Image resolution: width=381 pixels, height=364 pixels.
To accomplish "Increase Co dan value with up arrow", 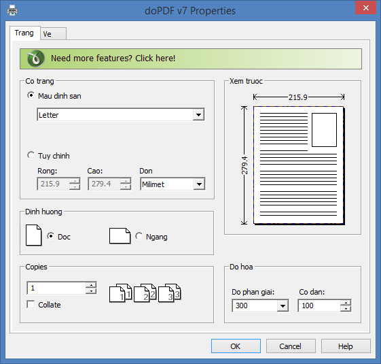I will [346, 303].
